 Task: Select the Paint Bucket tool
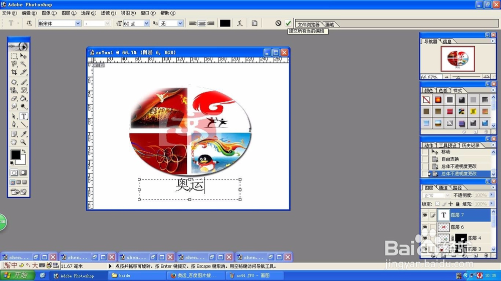[24, 98]
